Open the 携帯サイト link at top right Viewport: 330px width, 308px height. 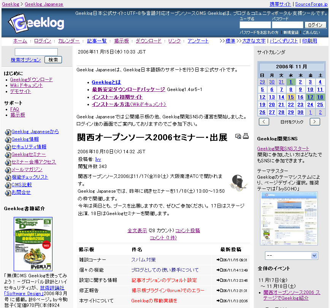tap(280, 4)
